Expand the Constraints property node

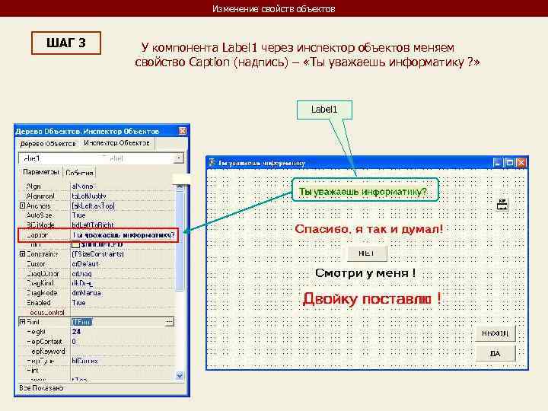(22, 254)
